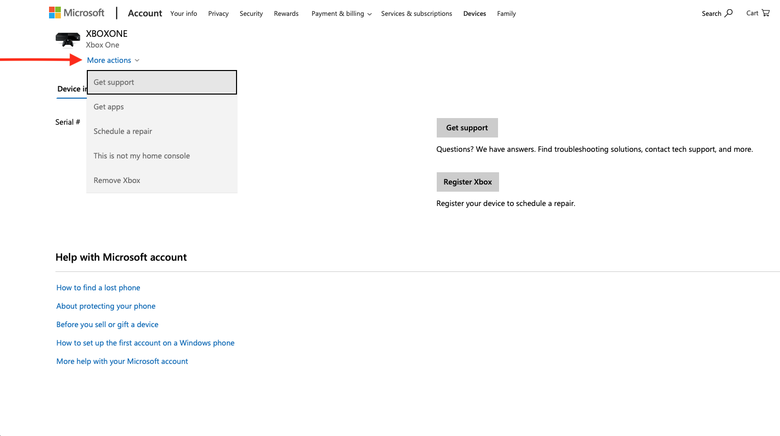The width and height of the screenshot is (780, 436).
Task: Click the Cart label in header
Action: click(x=752, y=13)
